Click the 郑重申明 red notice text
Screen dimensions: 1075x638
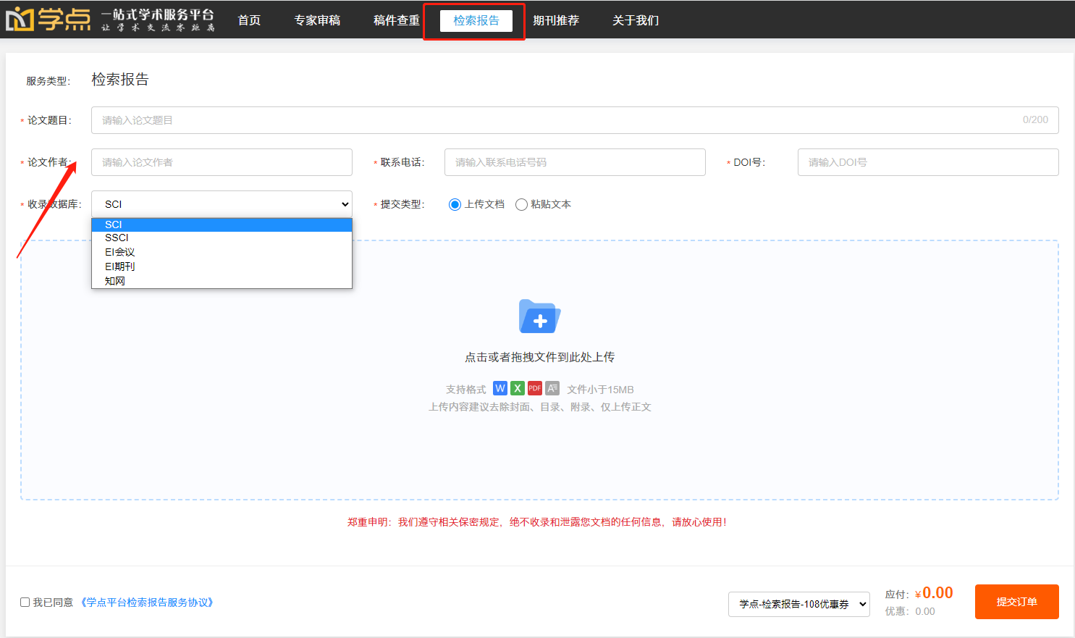pyautogui.click(x=536, y=522)
